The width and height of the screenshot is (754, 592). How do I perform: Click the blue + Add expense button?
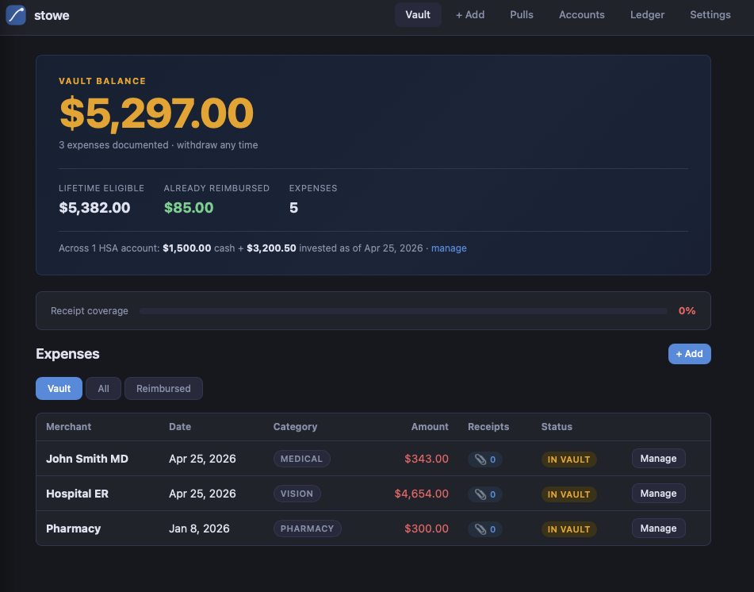(x=689, y=354)
